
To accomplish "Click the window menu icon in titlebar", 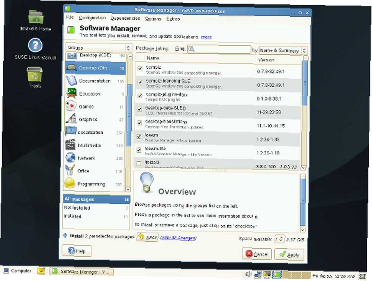I will pos(68,8).
